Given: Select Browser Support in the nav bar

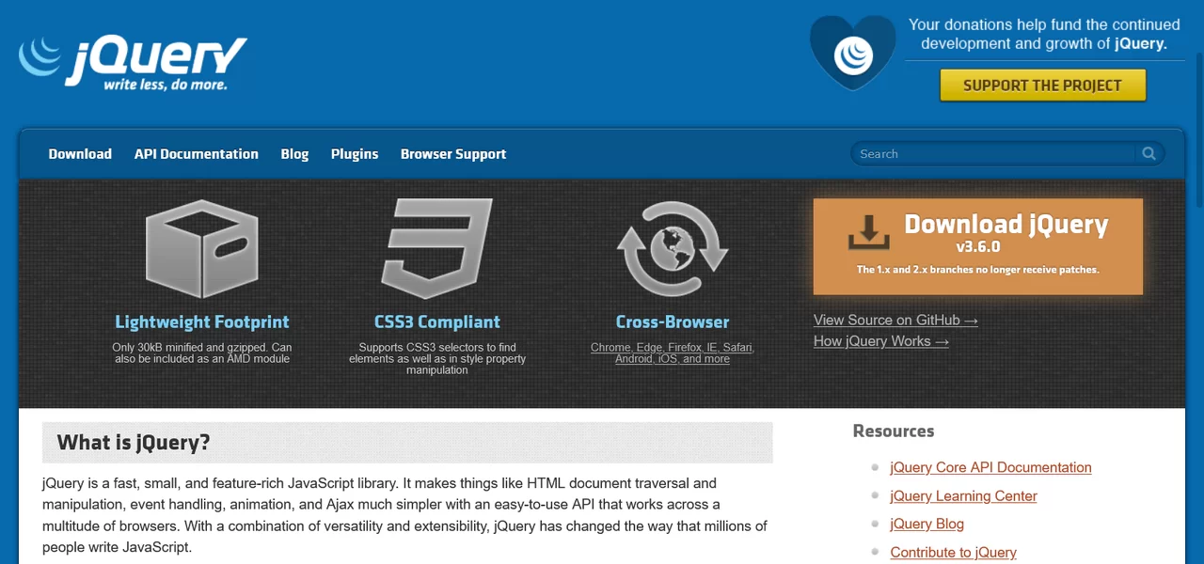Looking at the screenshot, I should tap(453, 154).
